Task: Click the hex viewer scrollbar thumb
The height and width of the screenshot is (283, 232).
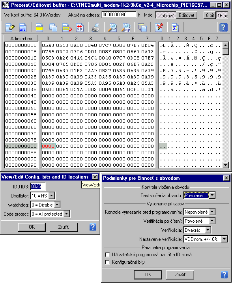Action: pos(225,51)
